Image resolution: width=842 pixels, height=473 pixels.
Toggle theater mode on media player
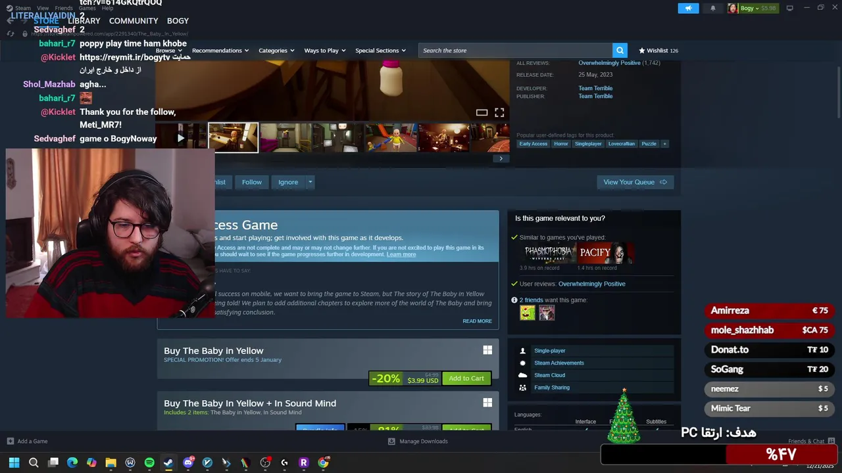(x=482, y=113)
